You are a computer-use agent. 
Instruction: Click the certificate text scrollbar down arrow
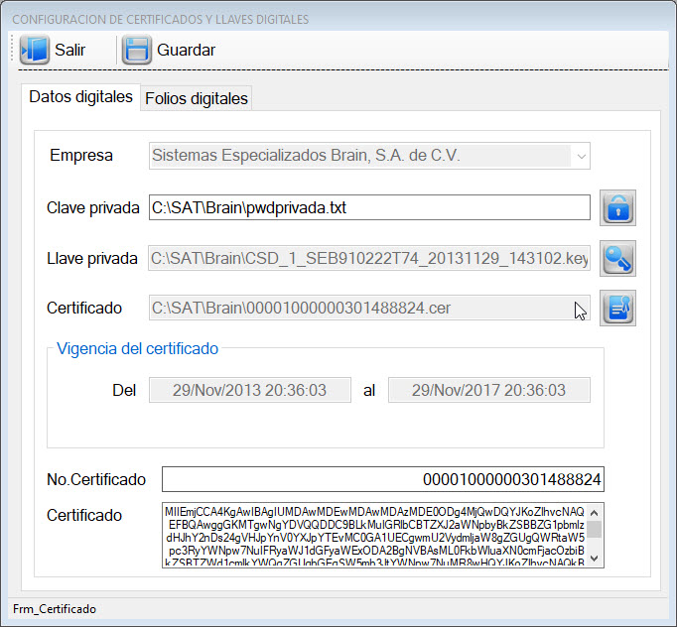594,559
